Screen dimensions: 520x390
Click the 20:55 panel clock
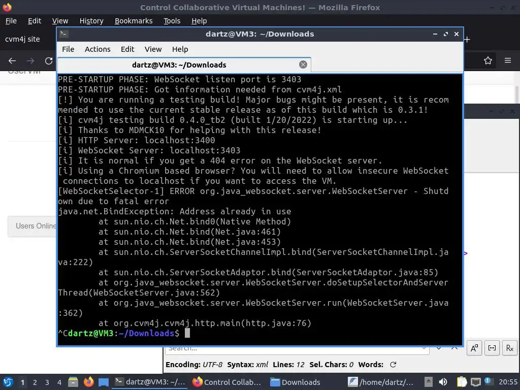pos(508,382)
